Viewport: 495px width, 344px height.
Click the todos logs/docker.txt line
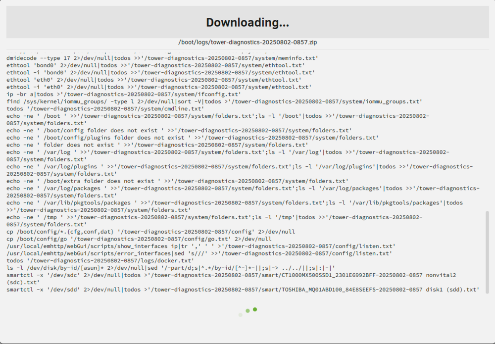click(100, 261)
